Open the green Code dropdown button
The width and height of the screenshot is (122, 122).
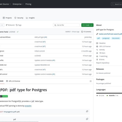tap(87, 25)
